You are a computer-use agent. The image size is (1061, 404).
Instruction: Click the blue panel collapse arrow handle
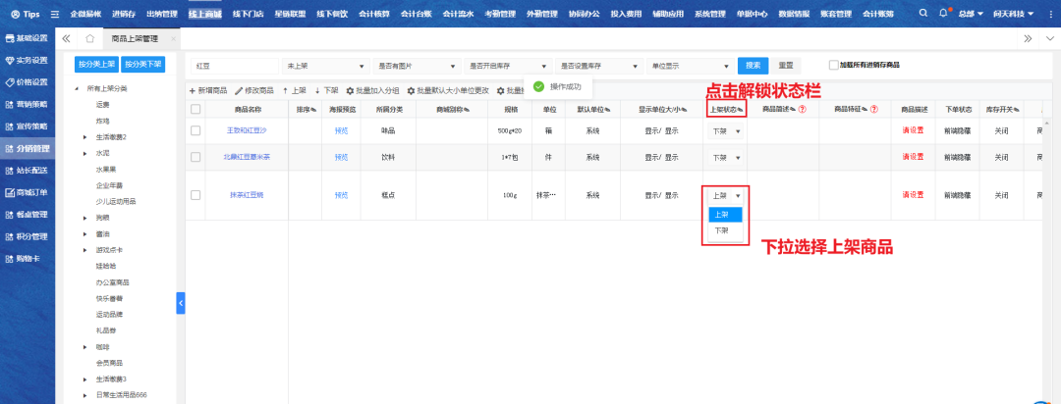click(181, 304)
